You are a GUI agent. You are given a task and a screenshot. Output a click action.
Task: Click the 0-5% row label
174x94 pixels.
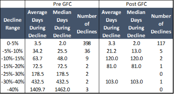pyautogui.click(x=13, y=43)
